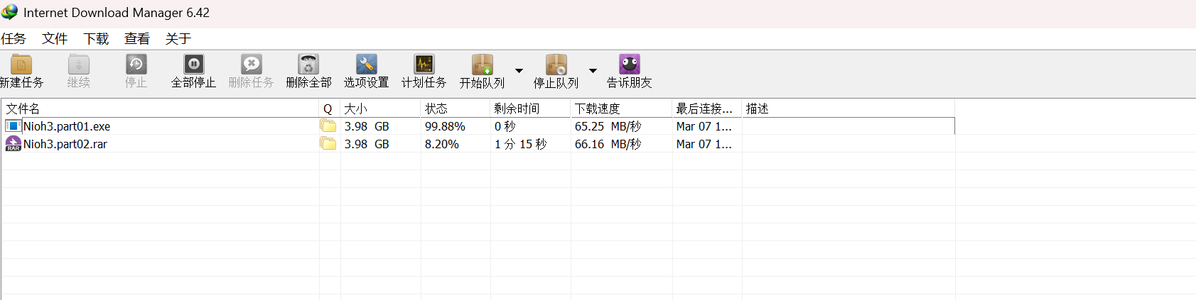Screen dimensions: 1196x300
Task: Click the 0 秒 remaining time cell
Action: point(505,126)
